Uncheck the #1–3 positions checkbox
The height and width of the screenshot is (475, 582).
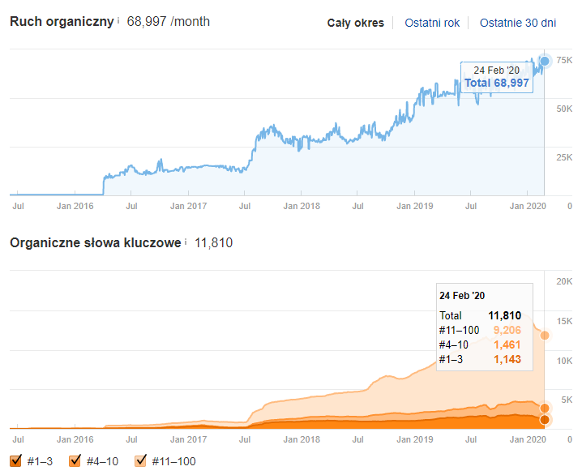[x=16, y=460]
